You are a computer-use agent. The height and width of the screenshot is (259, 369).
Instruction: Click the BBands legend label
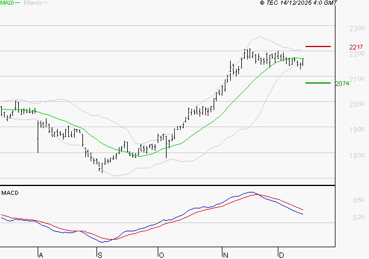[x=33, y=3]
